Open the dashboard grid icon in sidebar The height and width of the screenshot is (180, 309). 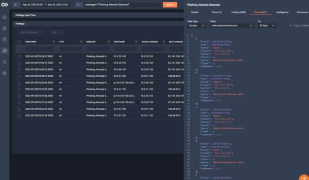click(4, 29)
